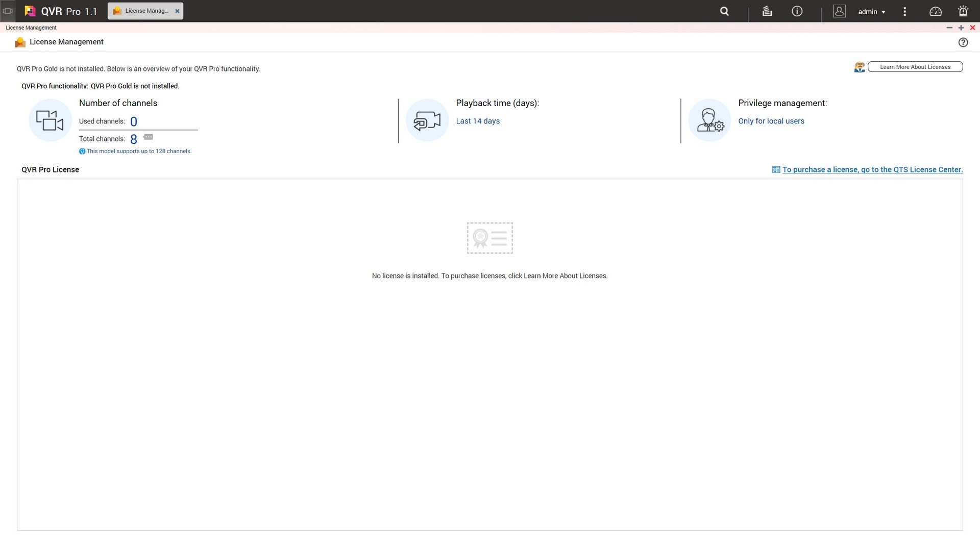The height and width of the screenshot is (548, 980).
Task: Open the three-dot more options menu
Action: tap(904, 11)
